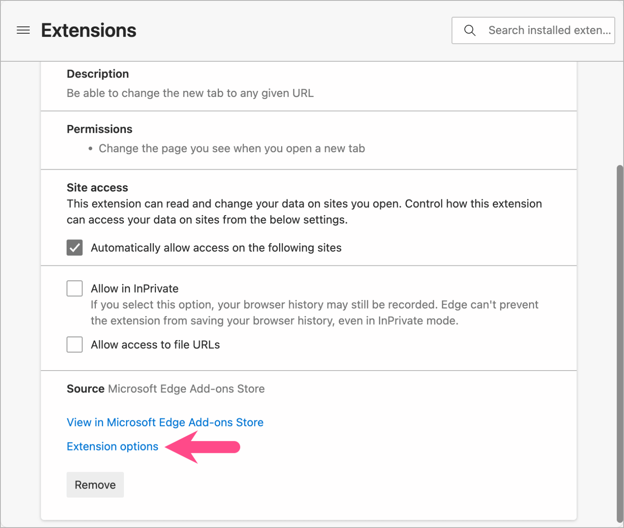Open Extension options
This screenshot has width=624, height=528.
coord(113,446)
